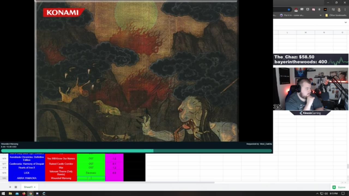
Task: Open Firefox from the taskbar
Action: click(24, 194)
